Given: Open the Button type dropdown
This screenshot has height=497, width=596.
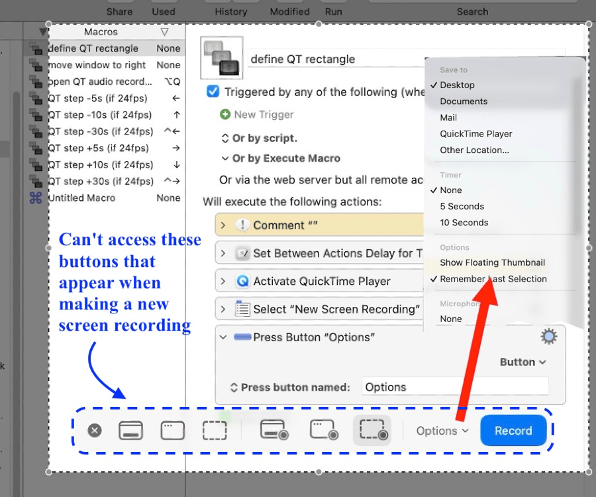Looking at the screenshot, I should [522, 362].
